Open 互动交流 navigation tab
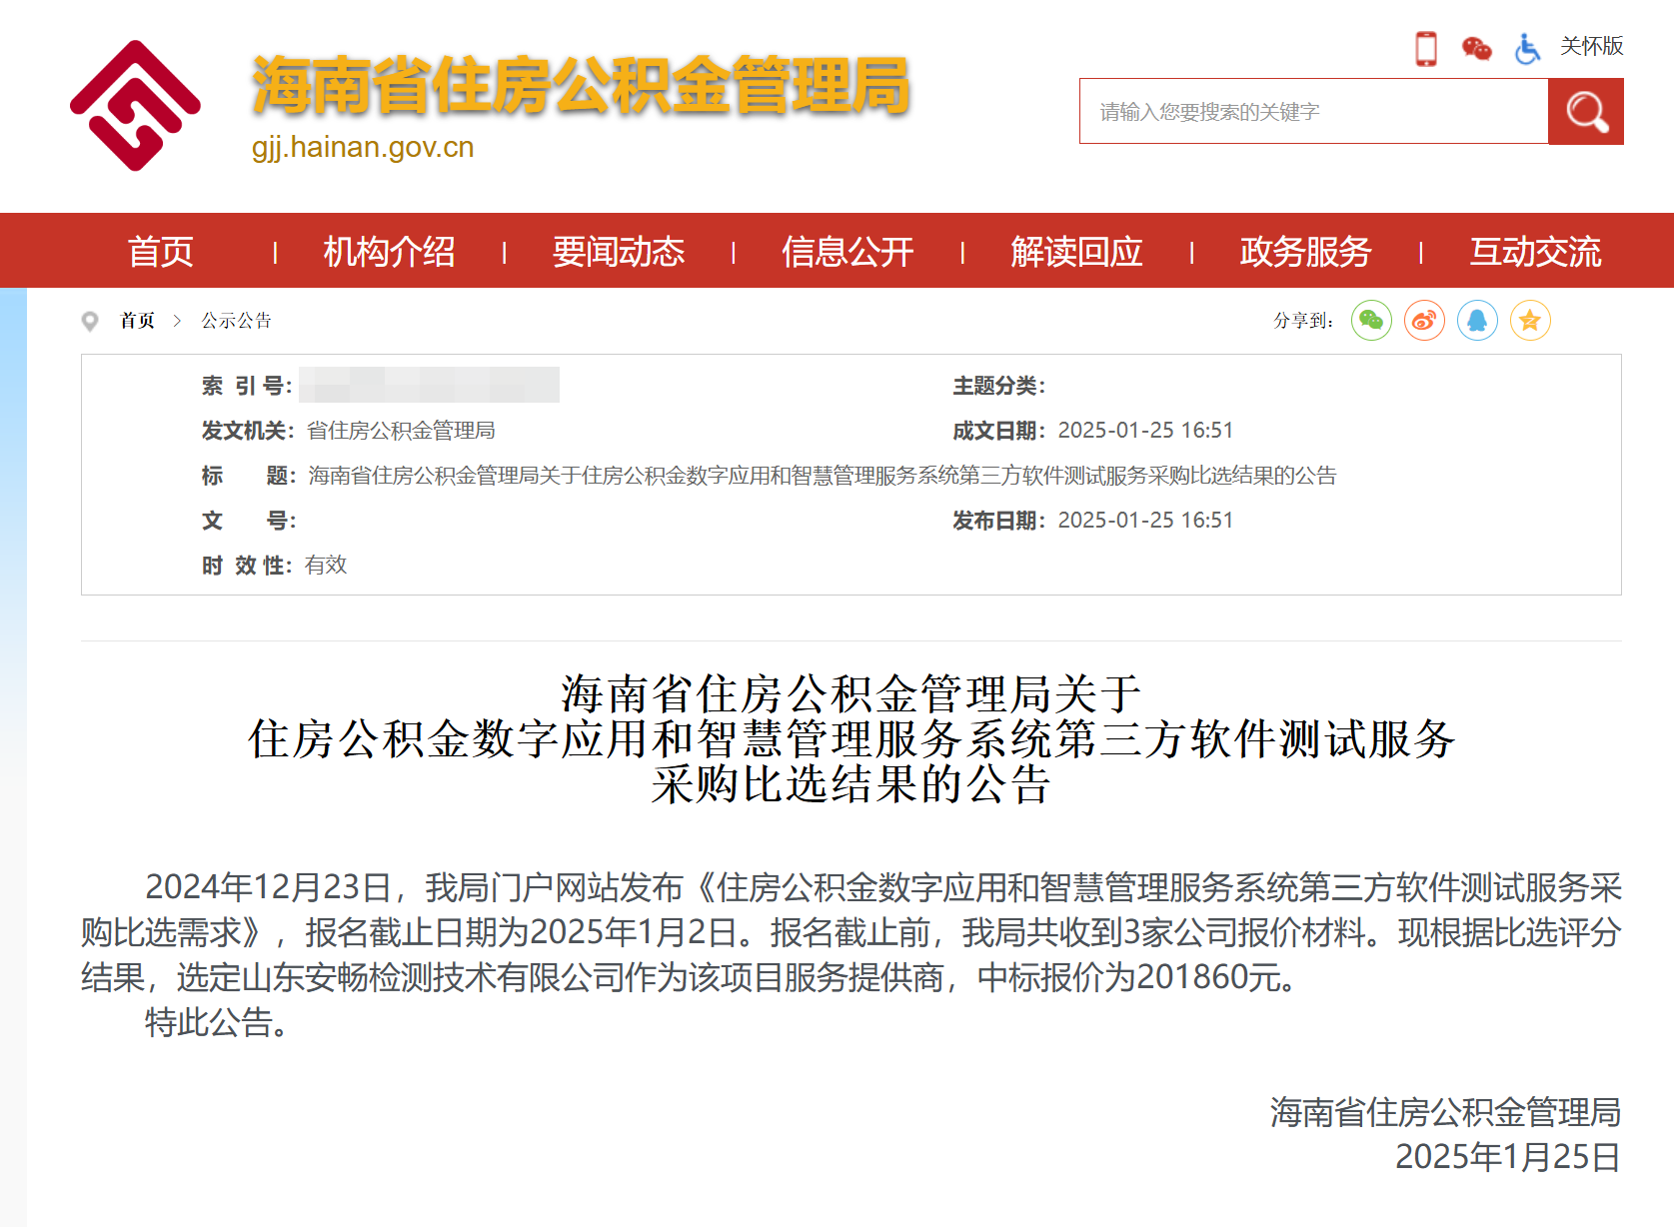 pyautogui.click(x=1535, y=252)
